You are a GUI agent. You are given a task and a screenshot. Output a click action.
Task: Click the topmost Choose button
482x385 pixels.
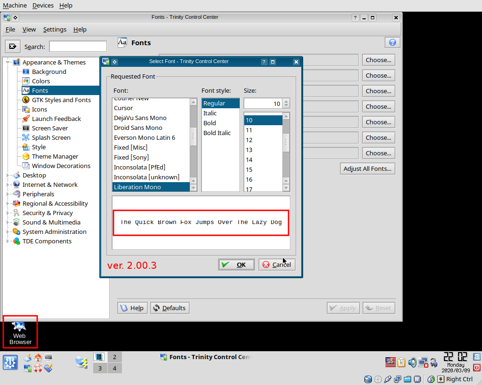378,60
